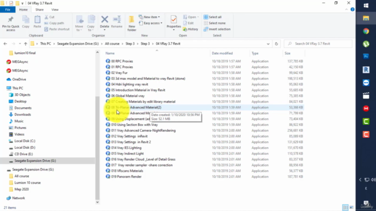Select file 02 Vray Fur
376x211 pixels.
[119, 73]
